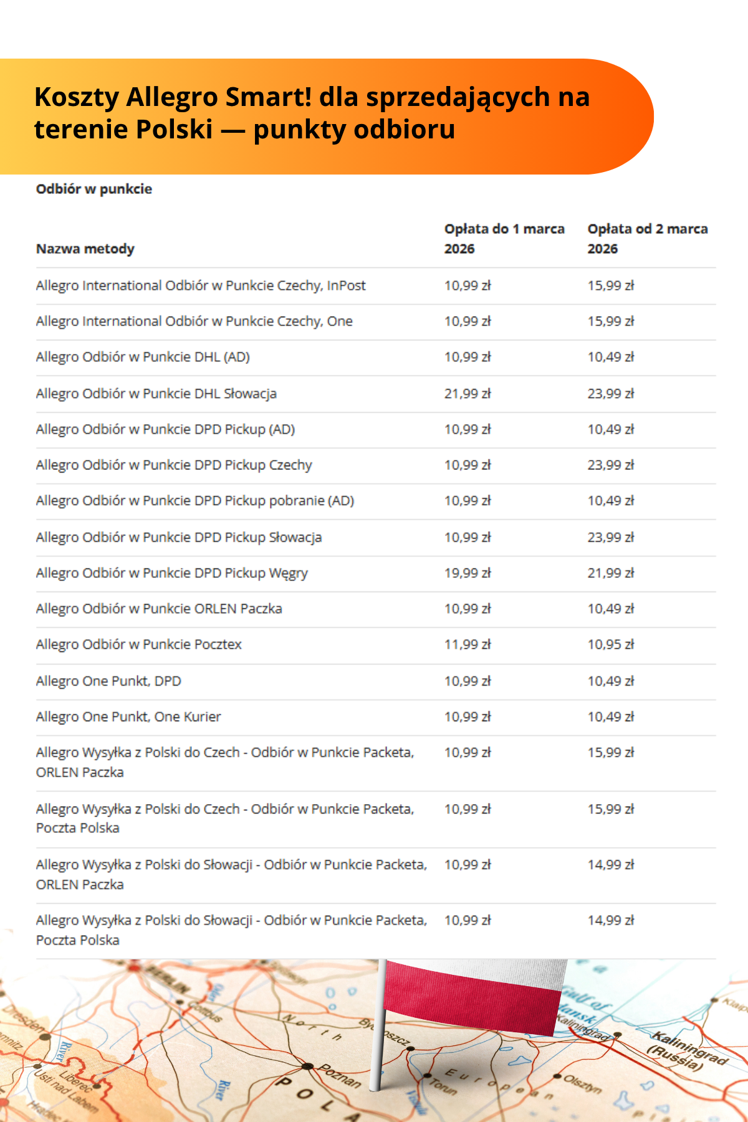
Task: Select the Allegro International Czechy, InPost row
Action: (x=201, y=285)
